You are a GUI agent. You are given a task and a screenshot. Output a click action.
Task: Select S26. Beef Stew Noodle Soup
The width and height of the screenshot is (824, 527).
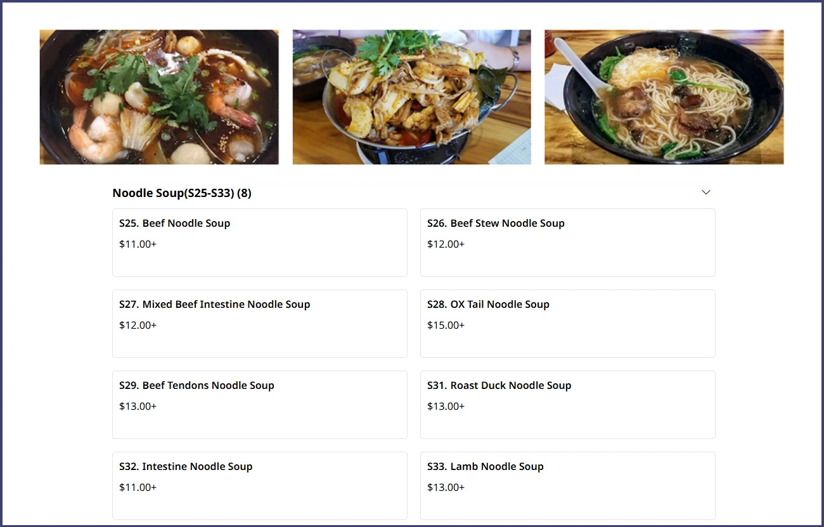coord(568,243)
